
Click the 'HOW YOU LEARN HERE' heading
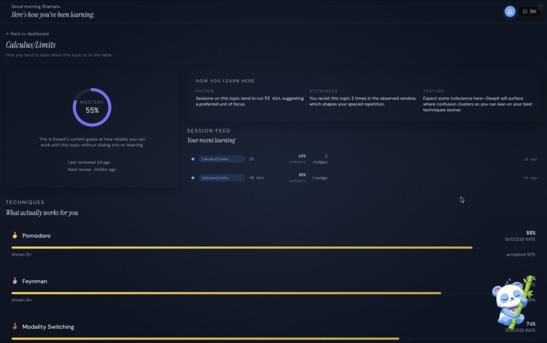[225, 81]
